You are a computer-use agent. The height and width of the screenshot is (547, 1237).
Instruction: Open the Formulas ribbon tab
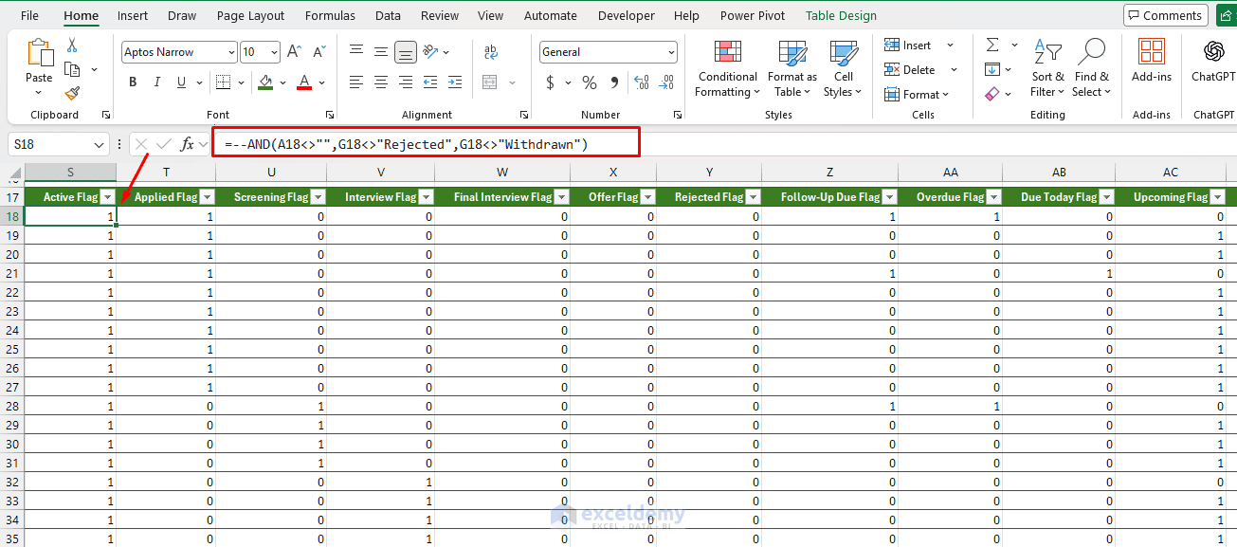(331, 15)
